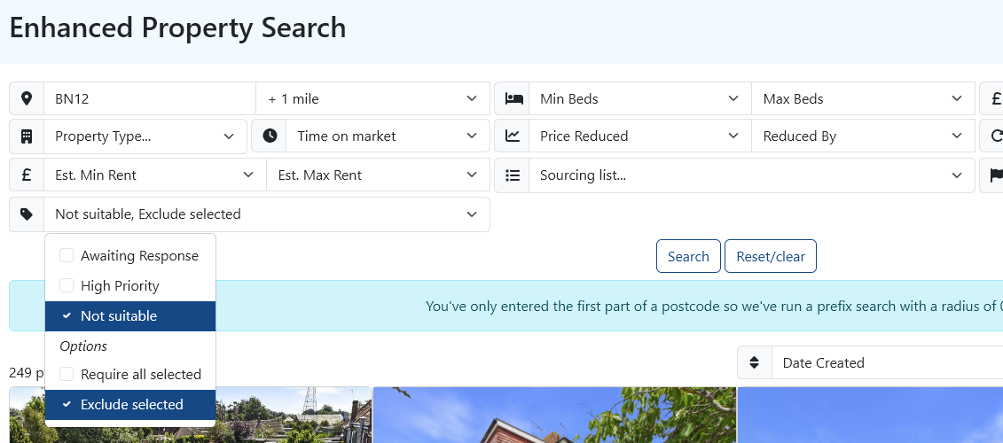
Task: Open the Date Created sort dropdown
Action: coord(887,362)
